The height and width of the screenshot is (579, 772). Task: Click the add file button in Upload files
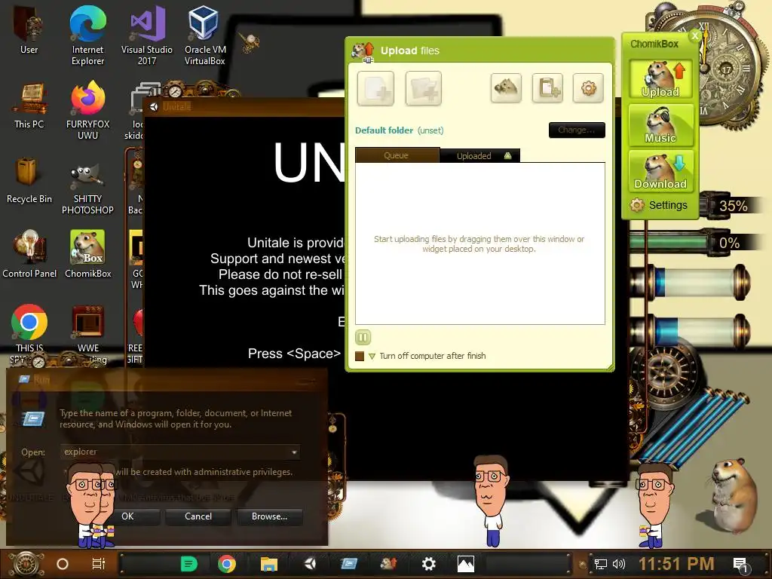375,89
